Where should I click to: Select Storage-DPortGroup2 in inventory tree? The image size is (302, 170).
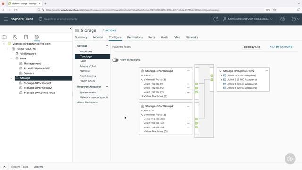tap(38, 88)
